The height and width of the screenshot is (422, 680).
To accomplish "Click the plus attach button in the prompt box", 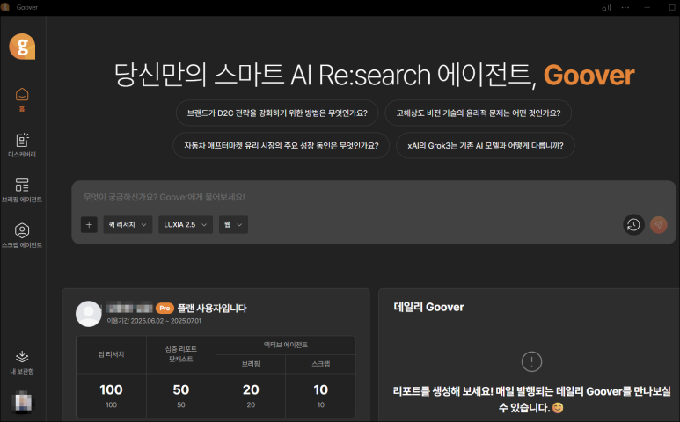I will pyautogui.click(x=89, y=224).
